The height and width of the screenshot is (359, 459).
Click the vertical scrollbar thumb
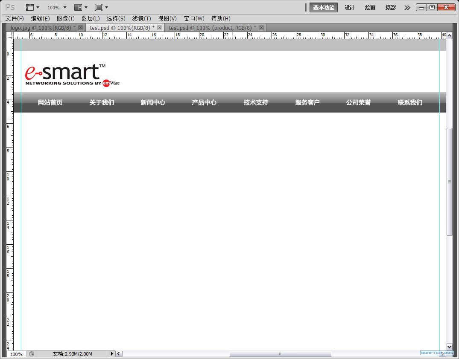click(449, 182)
